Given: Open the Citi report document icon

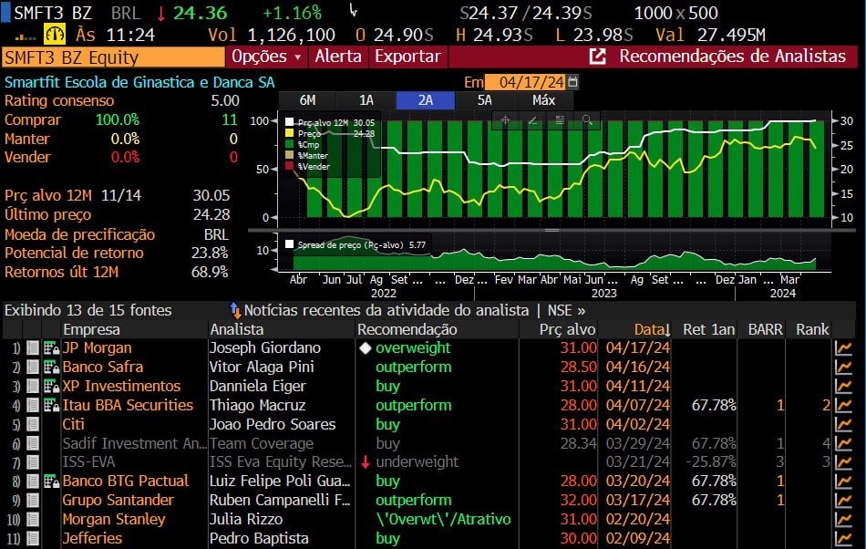Looking at the screenshot, I should [x=33, y=424].
